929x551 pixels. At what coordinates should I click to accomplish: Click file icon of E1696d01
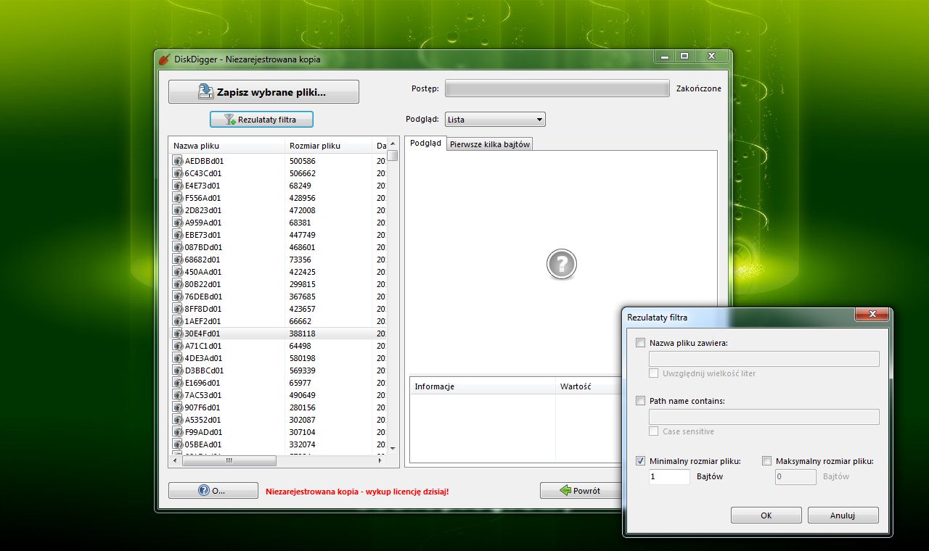178,383
